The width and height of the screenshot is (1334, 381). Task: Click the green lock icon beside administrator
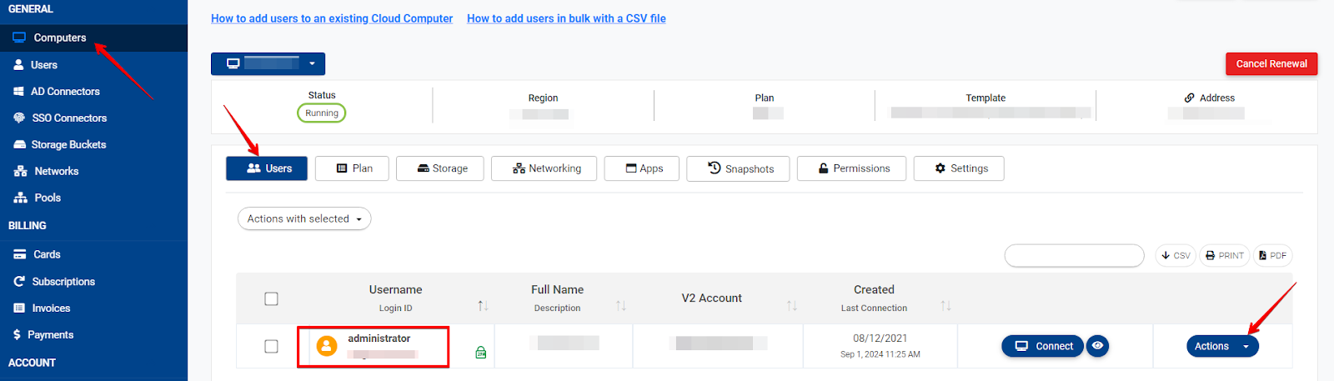point(481,353)
